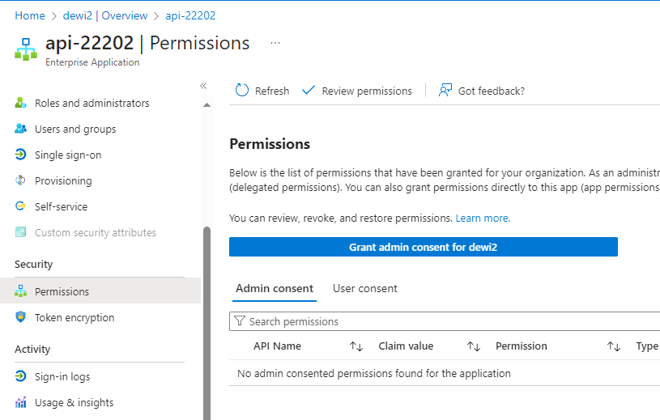Click the Review permissions checkmark icon

point(309,90)
